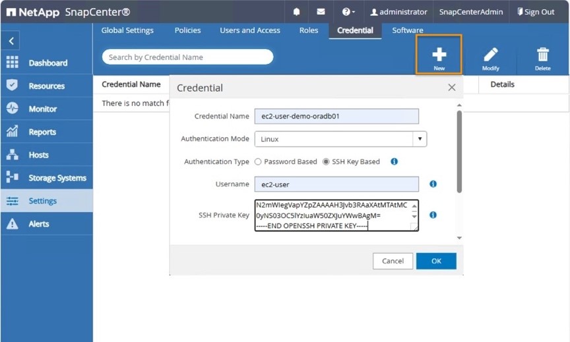
Task: Click the SSH Private Key info icon
Action: point(433,215)
